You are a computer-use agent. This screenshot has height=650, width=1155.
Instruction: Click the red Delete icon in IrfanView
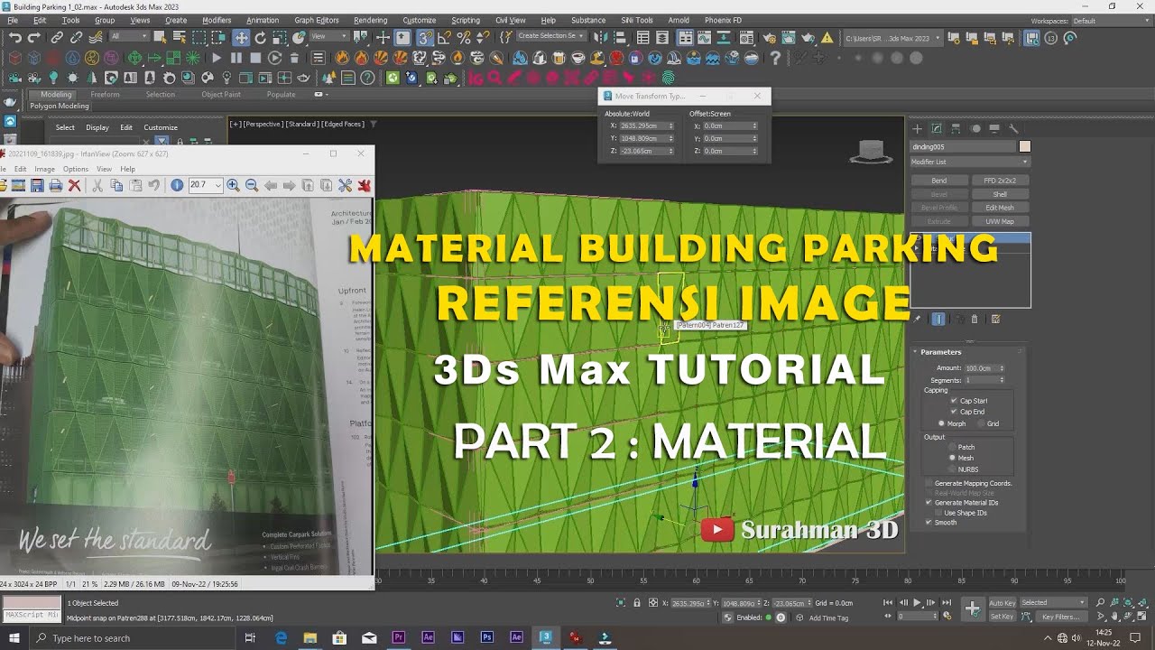coord(75,185)
